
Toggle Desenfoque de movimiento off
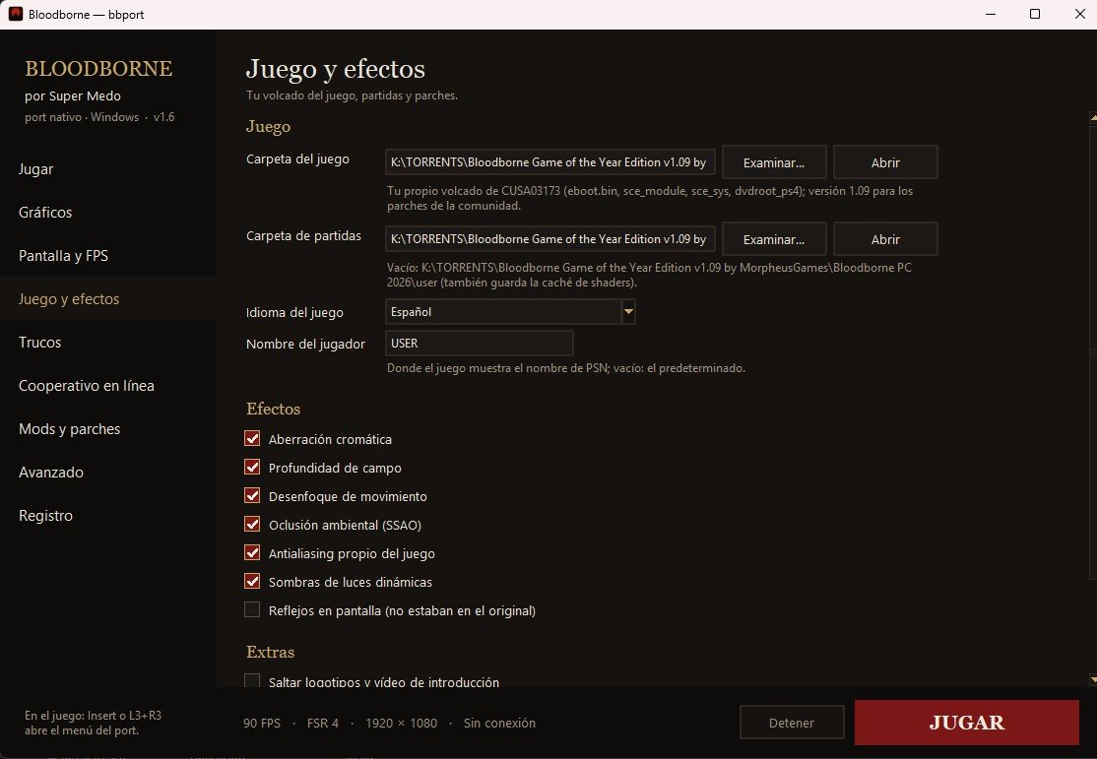click(252, 496)
